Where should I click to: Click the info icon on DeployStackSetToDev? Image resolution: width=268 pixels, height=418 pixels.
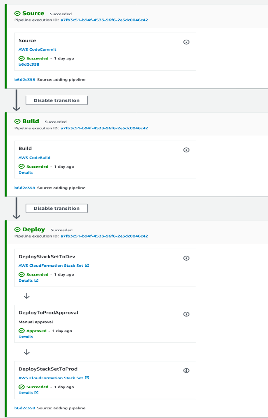pyautogui.click(x=186, y=258)
